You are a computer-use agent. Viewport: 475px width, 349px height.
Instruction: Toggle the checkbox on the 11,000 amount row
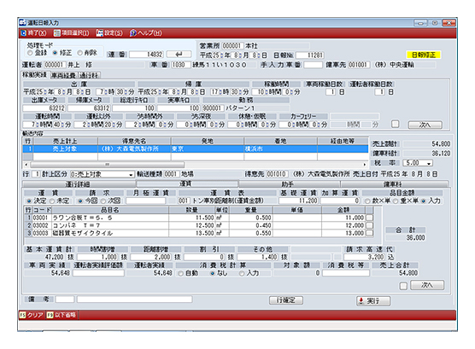coord(369,218)
